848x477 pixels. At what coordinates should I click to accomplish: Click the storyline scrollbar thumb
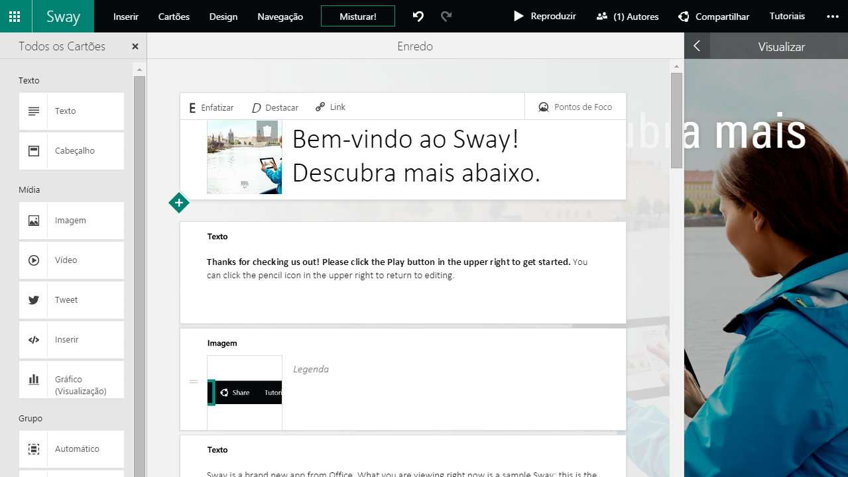676,121
